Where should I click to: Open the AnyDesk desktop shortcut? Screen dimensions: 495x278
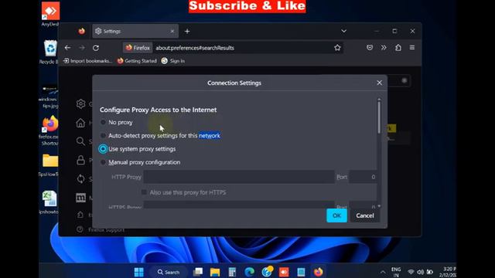pyautogui.click(x=50, y=14)
